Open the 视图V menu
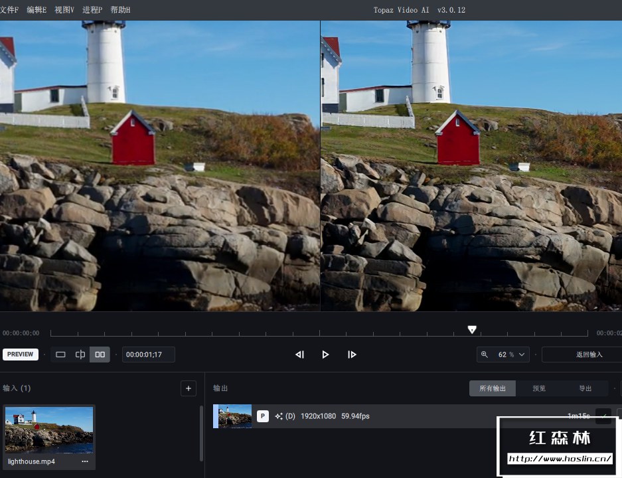 point(64,10)
